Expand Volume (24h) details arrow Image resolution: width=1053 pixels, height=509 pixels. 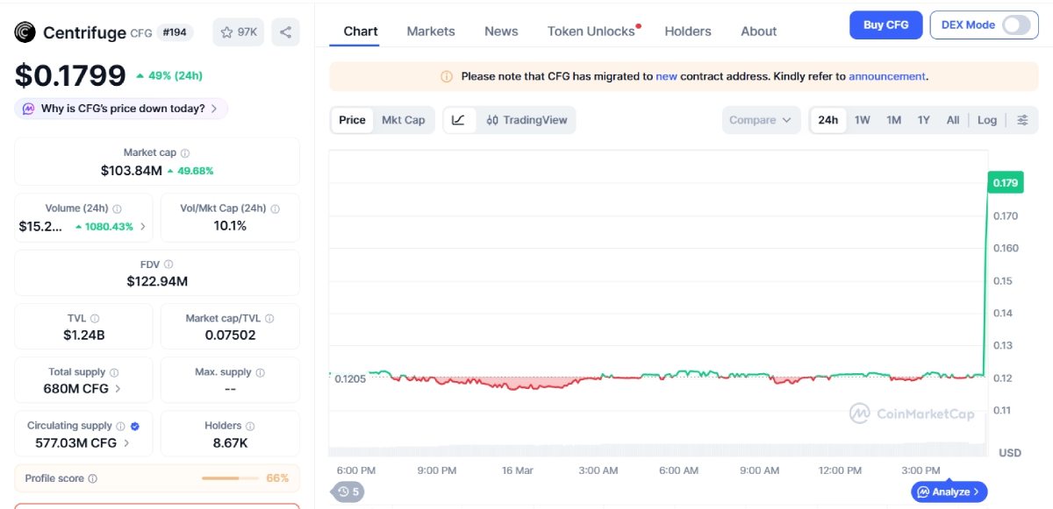(x=144, y=227)
